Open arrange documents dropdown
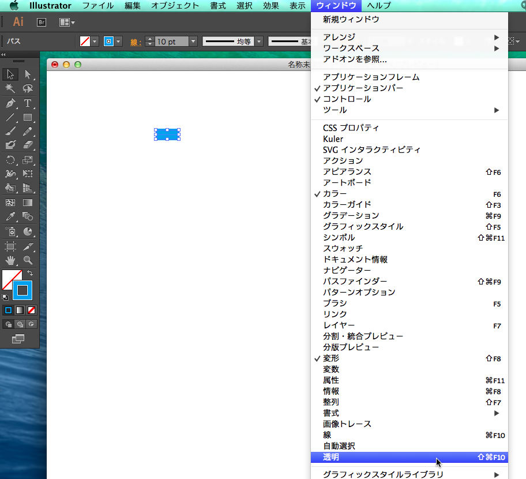This screenshot has height=479, width=526. pyautogui.click(x=67, y=22)
